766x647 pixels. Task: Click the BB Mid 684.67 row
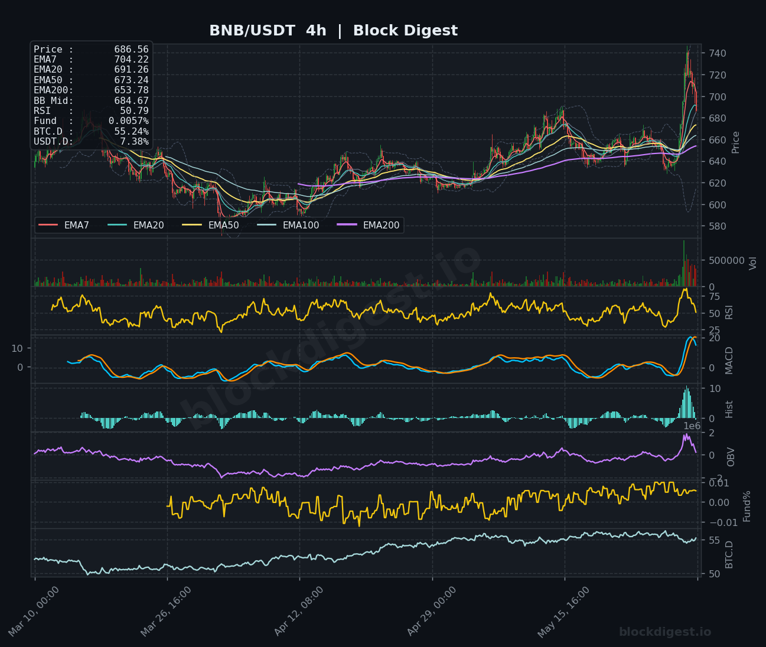coord(91,100)
